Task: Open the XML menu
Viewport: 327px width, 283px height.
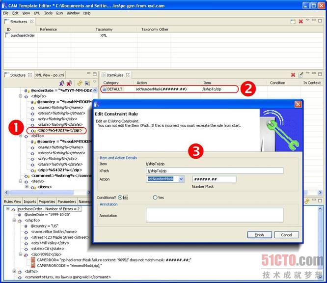Action: 37,13
